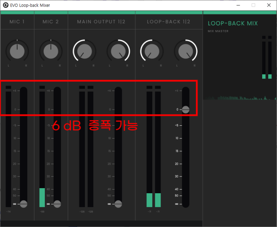Minimize the EVO Loop-back Mixer window
The width and height of the screenshot is (277, 227).
tap(238, 5)
